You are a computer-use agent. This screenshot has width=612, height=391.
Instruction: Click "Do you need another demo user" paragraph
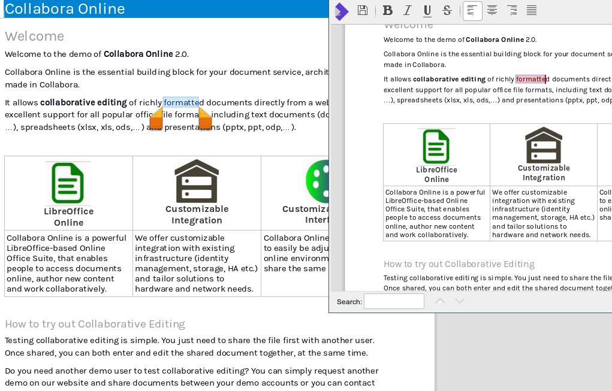tap(192, 377)
